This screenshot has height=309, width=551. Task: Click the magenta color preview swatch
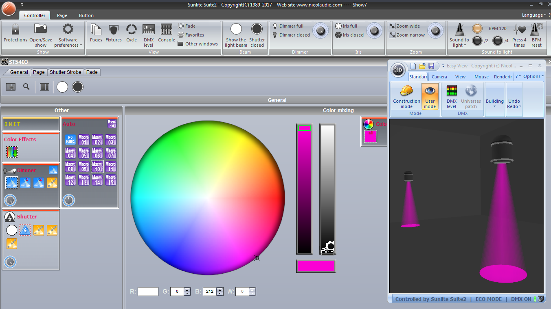coord(316,266)
